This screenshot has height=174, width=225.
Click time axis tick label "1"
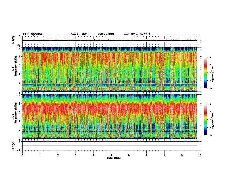(x=40, y=155)
